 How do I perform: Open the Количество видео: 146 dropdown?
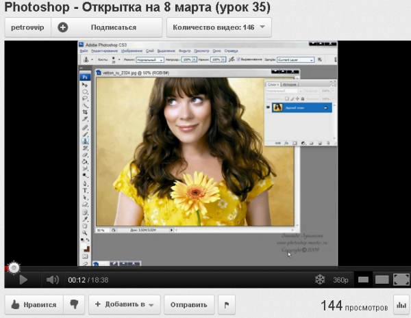pos(219,27)
